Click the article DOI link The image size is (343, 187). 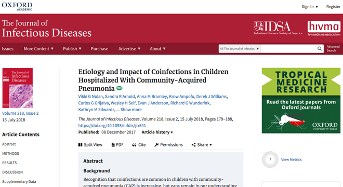click(x=112, y=126)
